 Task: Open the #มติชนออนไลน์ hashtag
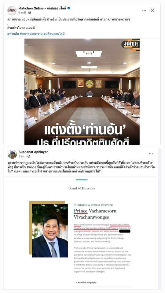click(x=54, y=34)
